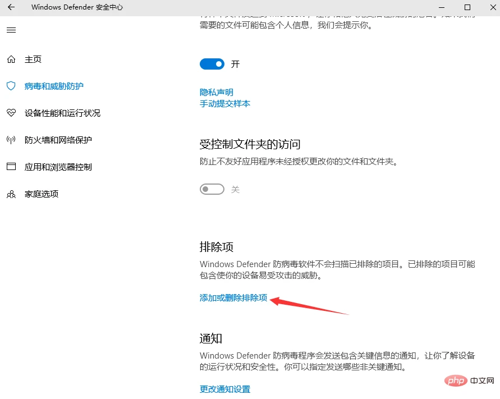500x399 pixels.
Task: Click the shield icon for 病毒和威胁防护
Action: tap(11, 86)
